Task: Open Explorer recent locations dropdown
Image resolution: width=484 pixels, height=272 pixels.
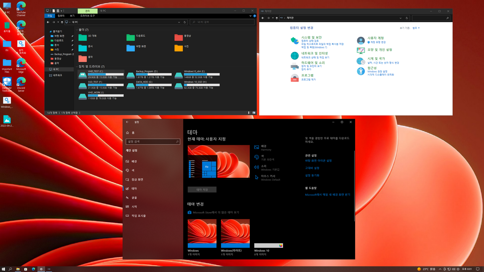Action: coord(58,22)
